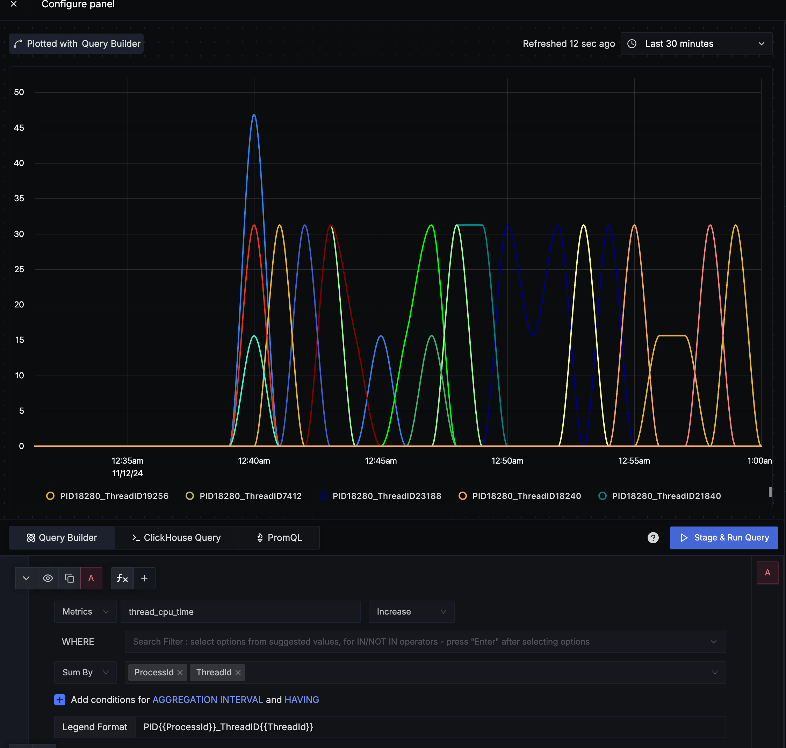Toggle PID18280_ThreadID19256 legend color swatch
786x748 pixels.
pyautogui.click(x=50, y=496)
